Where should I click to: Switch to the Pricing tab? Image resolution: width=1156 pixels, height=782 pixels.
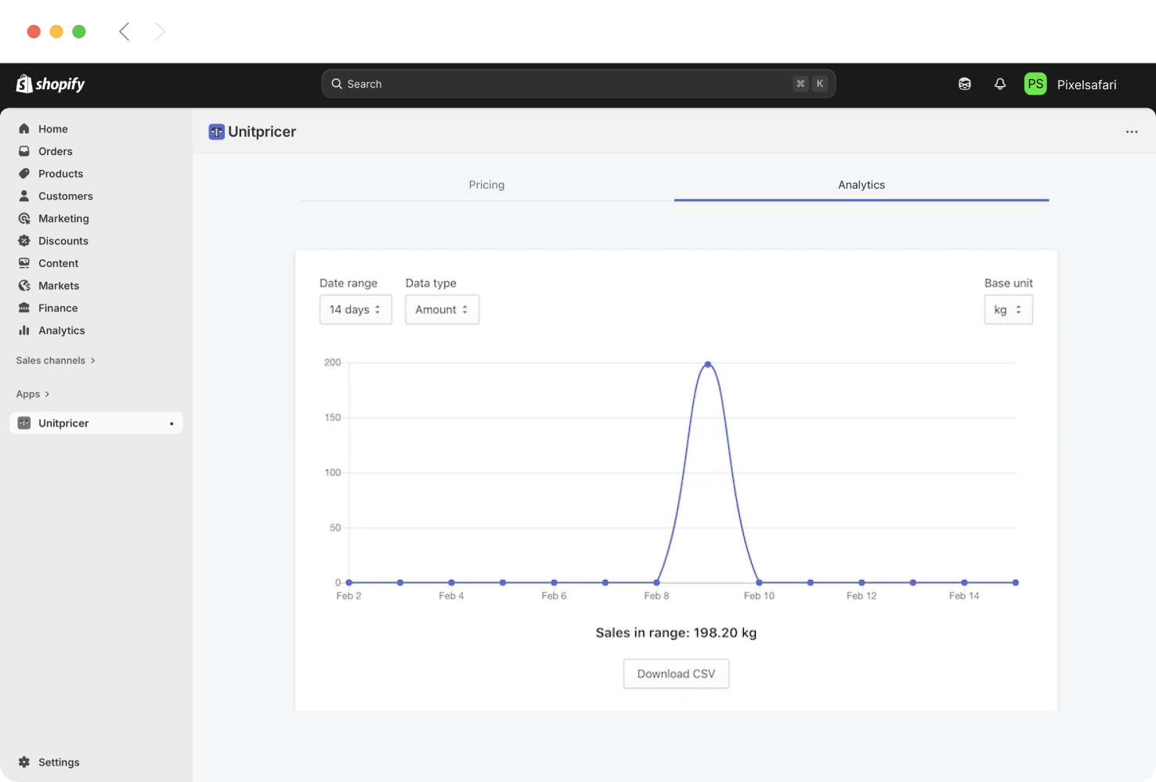tap(486, 185)
